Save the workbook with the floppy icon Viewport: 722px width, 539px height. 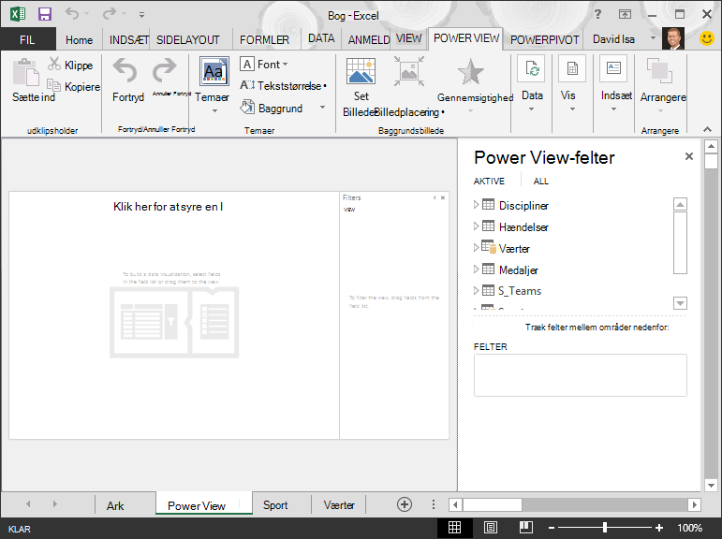tap(45, 14)
